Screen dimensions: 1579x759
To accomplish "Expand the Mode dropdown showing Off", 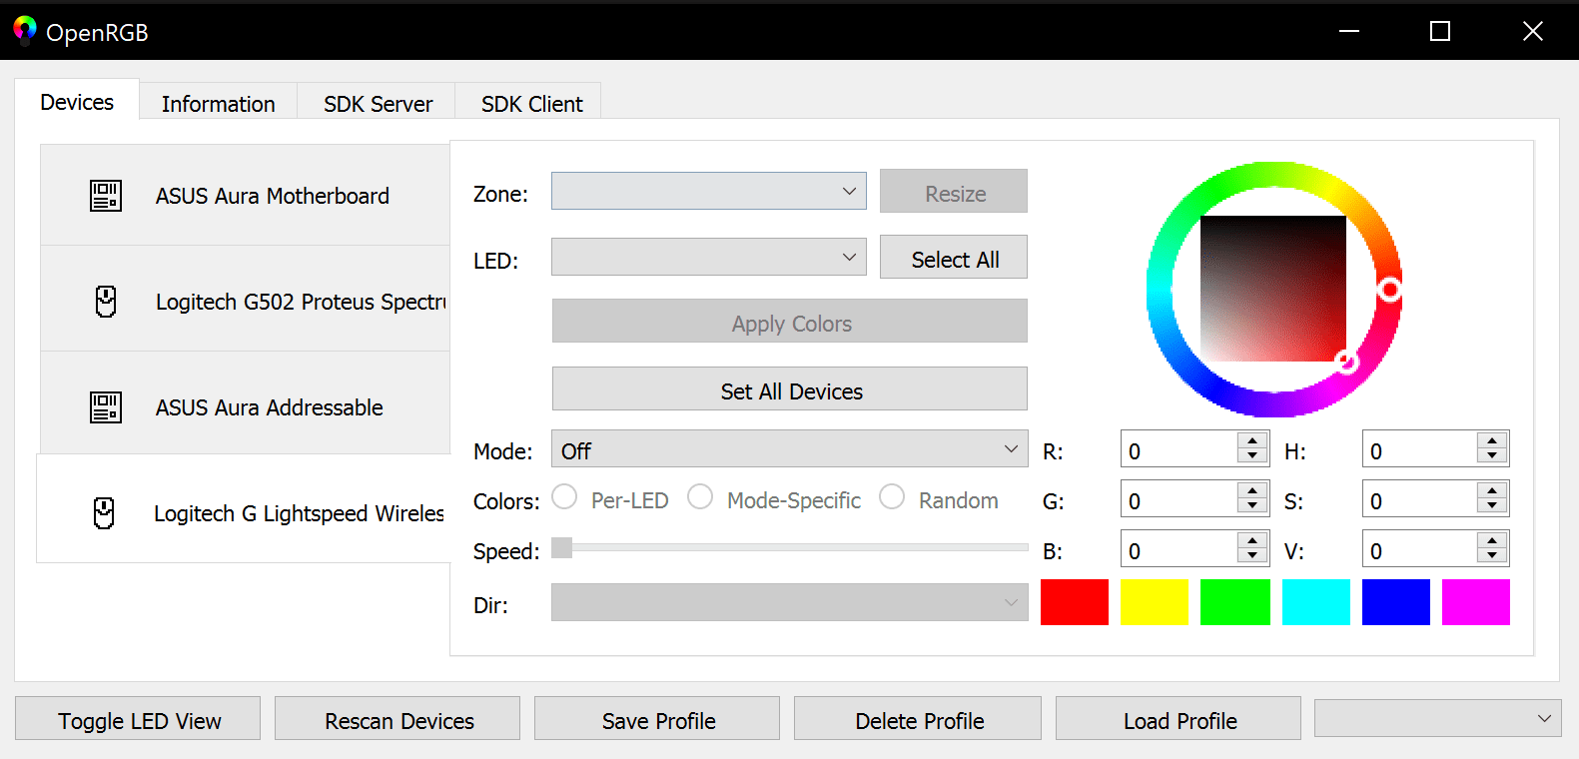I will 789,449.
